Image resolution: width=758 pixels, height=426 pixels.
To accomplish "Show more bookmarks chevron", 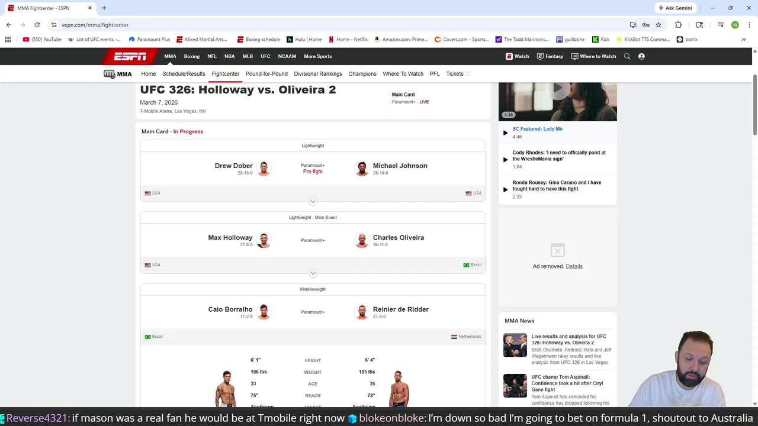I will pos(743,40).
